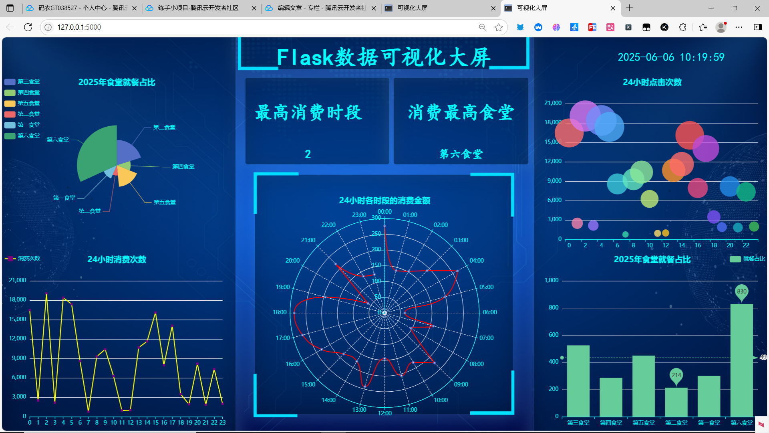The image size is (769, 433).
Task: Click the zoom out magnifier in the address bar
Action: tap(482, 27)
